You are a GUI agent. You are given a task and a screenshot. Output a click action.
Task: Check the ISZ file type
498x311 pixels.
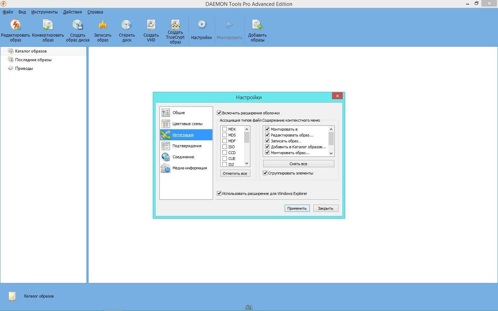click(x=224, y=164)
